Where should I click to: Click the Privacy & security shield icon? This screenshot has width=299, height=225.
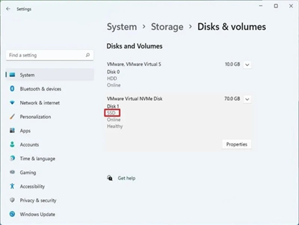click(12, 200)
